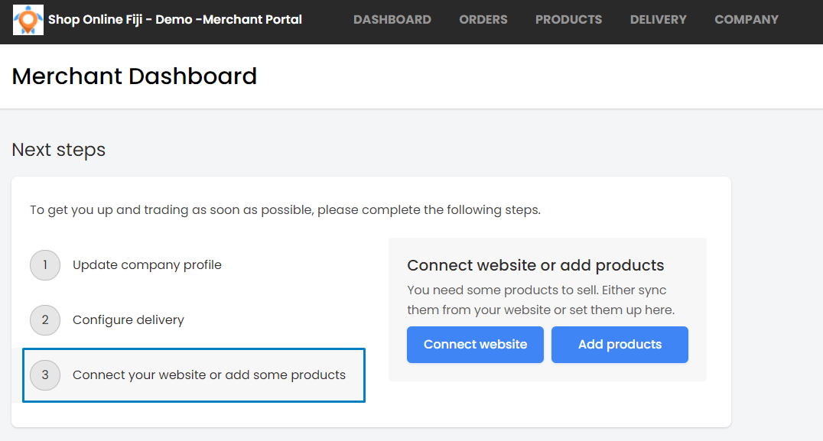The width and height of the screenshot is (823, 441).
Task: Click the Connect website button
Action: coord(475,345)
